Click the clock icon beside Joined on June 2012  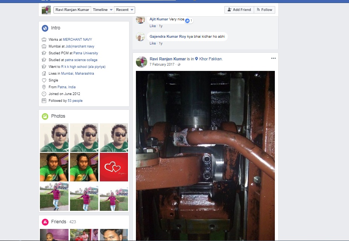point(44,94)
